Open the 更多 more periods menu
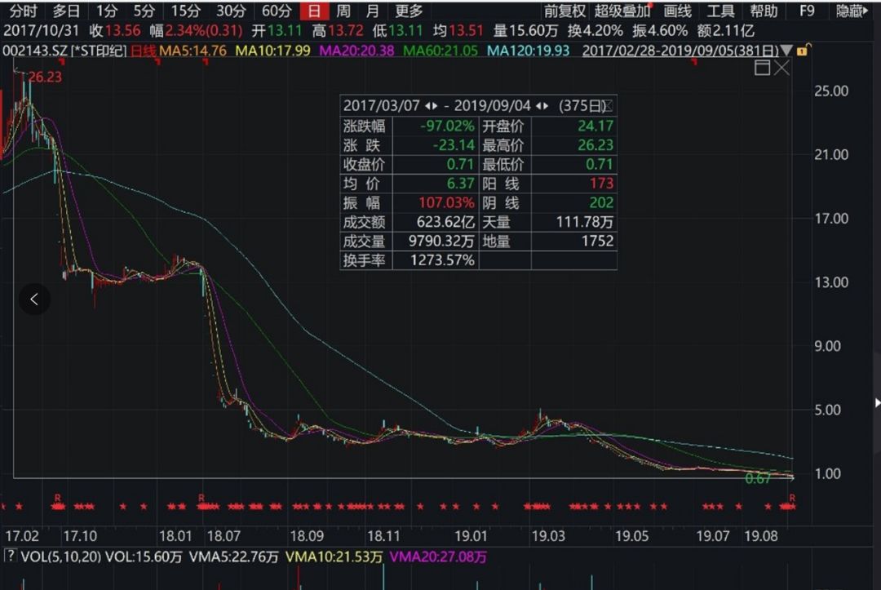 click(409, 11)
